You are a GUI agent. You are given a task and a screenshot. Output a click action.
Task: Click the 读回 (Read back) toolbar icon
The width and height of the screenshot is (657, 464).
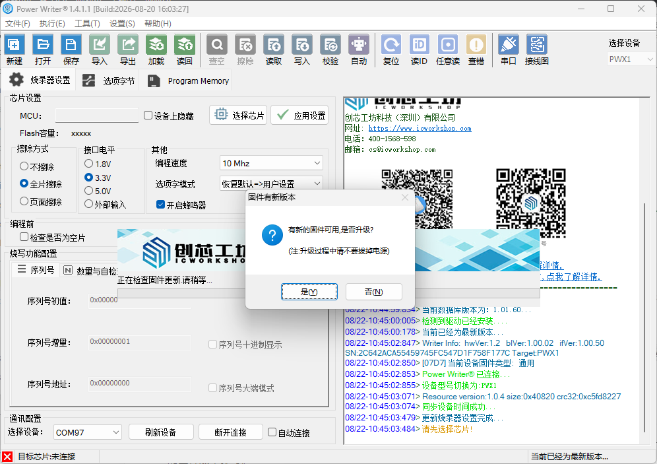[184, 50]
